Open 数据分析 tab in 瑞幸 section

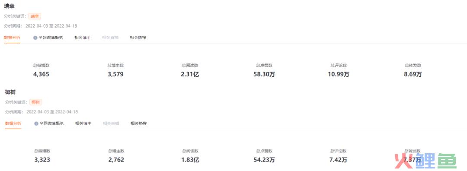click(12, 38)
